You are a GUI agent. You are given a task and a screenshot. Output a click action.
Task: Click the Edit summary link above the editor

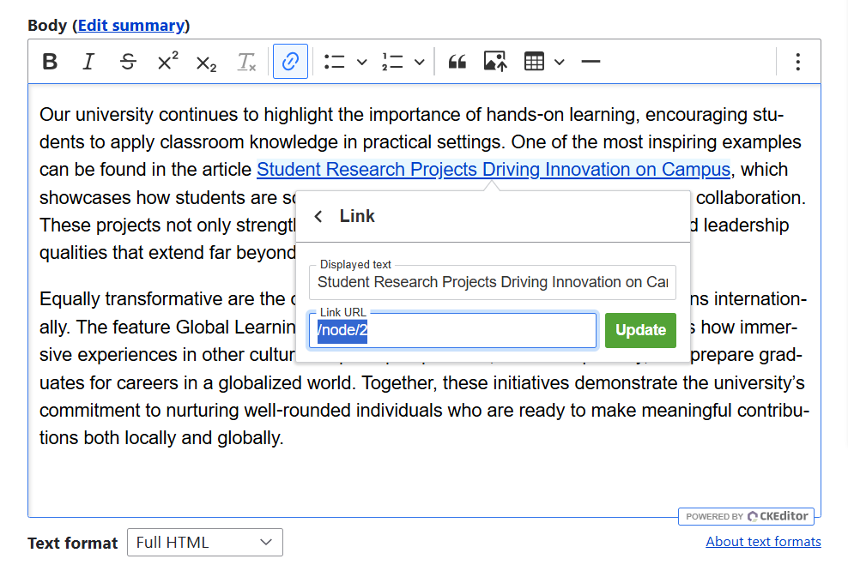pyautogui.click(x=130, y=25)
